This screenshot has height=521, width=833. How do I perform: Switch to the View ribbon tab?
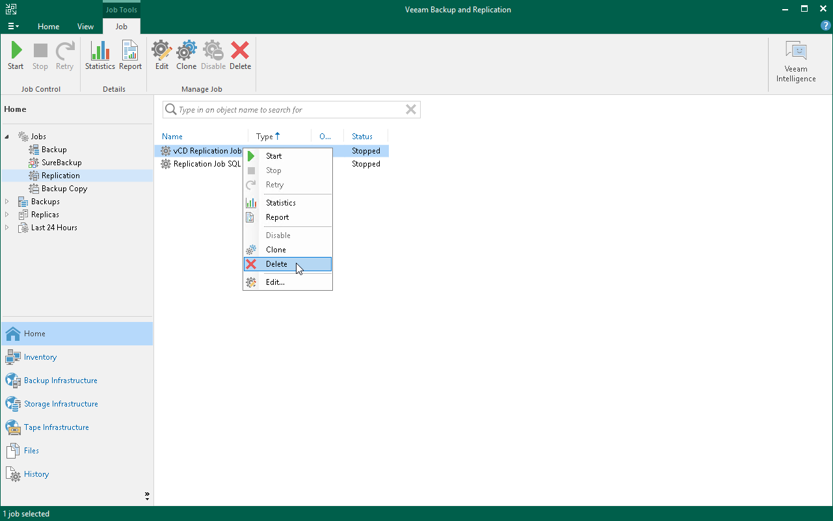pos(85,27)
